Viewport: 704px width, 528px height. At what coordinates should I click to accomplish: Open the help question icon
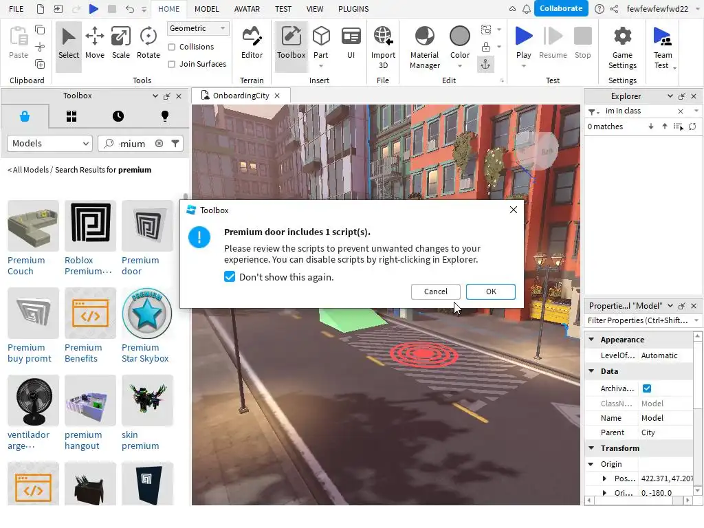point(599,9)
